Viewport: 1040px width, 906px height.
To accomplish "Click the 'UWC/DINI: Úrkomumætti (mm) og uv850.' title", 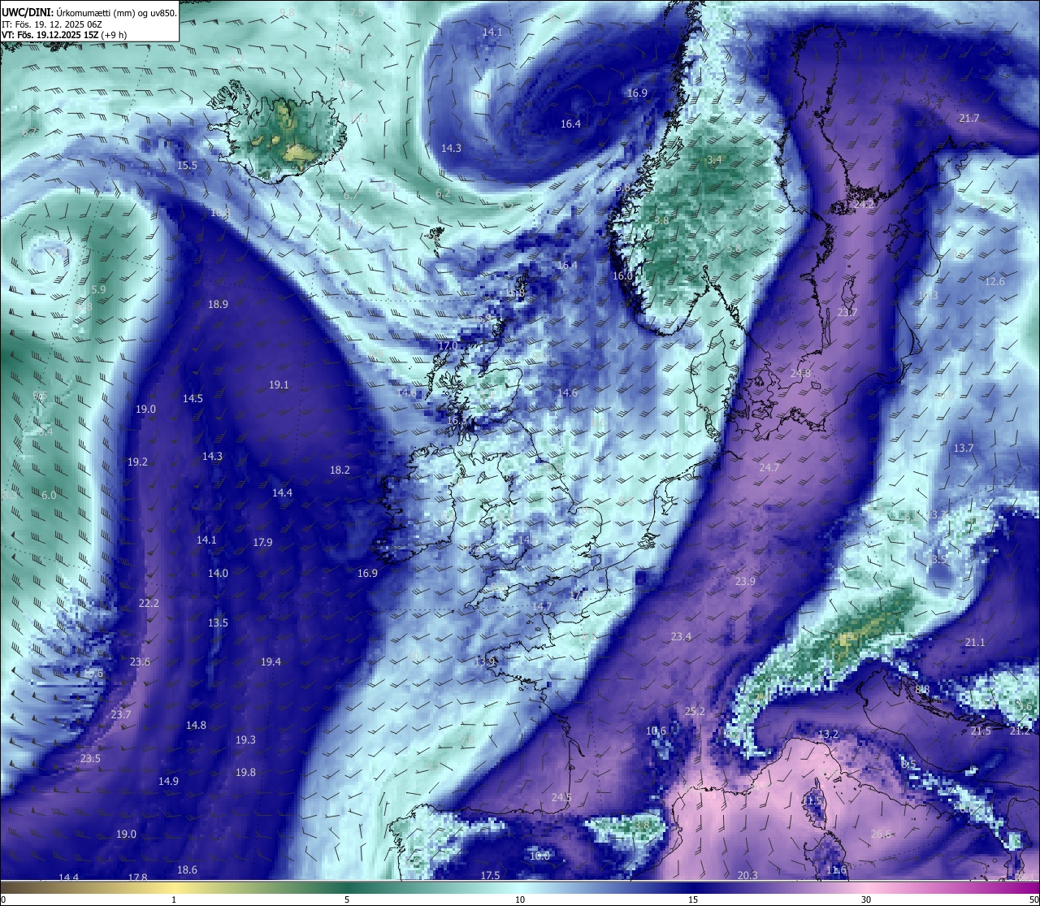I will 89,12.
